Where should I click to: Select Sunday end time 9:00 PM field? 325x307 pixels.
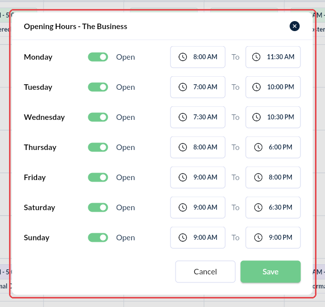[x=273, y=237]
